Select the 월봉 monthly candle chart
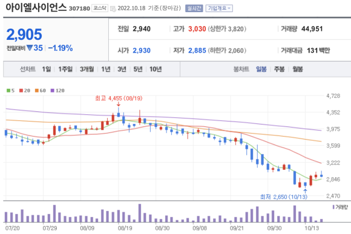This screenshot has width=351, height=234. (x=298, y=69)
